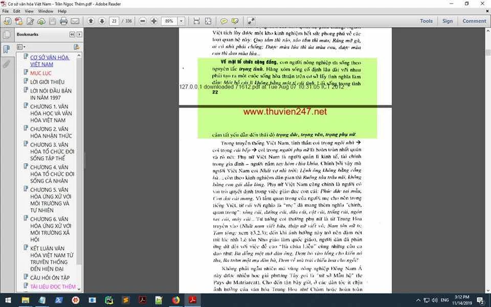Zoom in with the plus button
The width and height of the screenshot is (491, 307).
[154, 21]
